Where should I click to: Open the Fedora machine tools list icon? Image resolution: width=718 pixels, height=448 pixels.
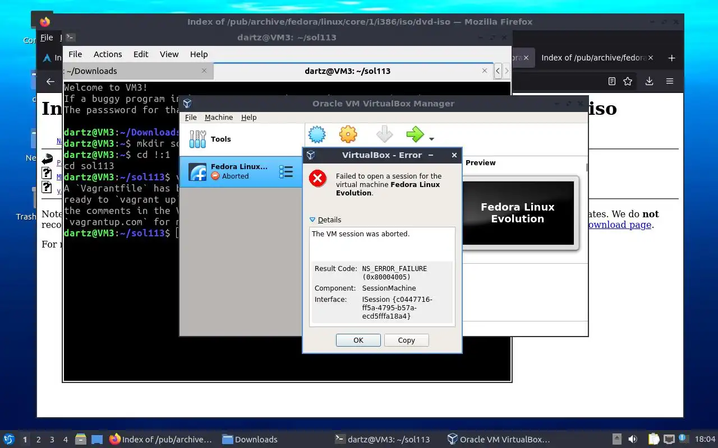[286, 171]
